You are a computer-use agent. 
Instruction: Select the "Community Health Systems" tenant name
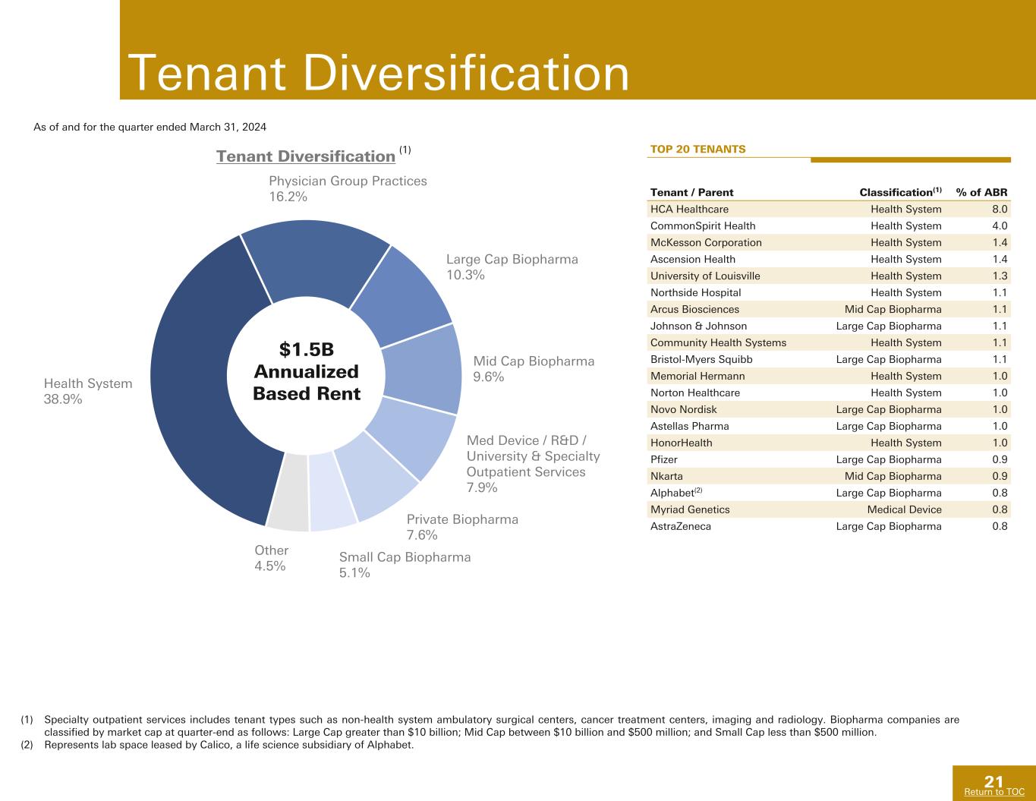click(x=718, y=342)
